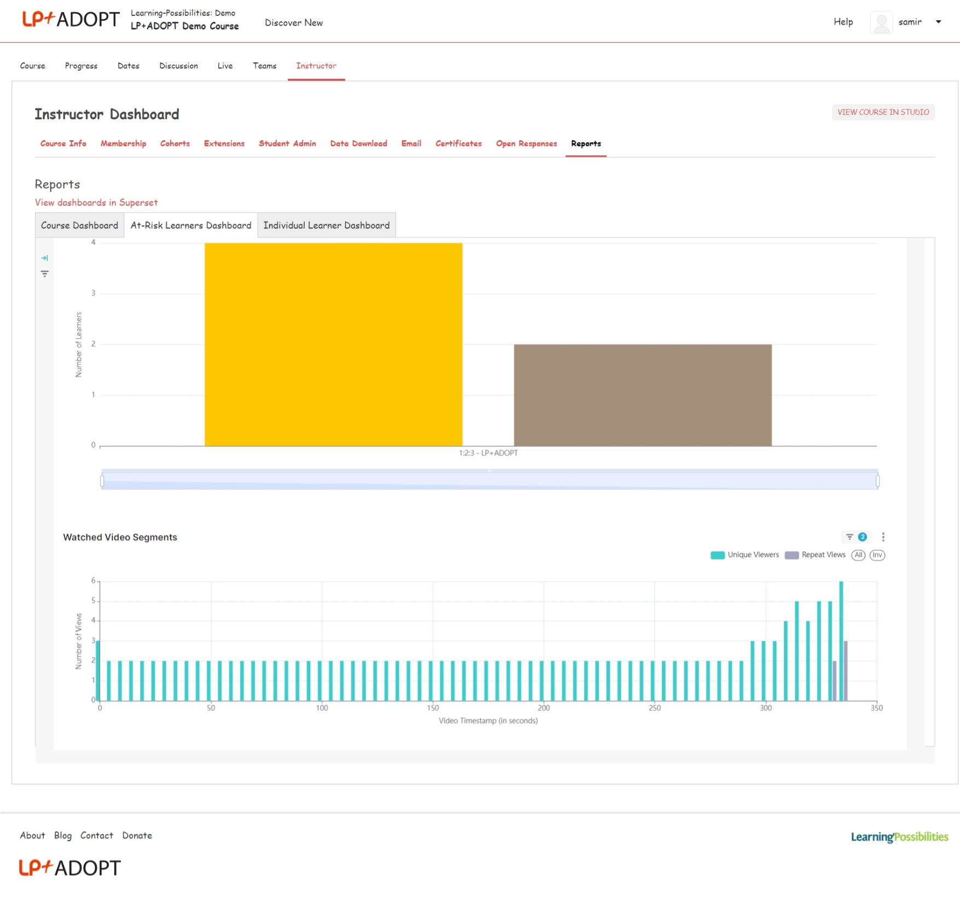The image size is (960, 906).
Task: Go to Cohorts section
Action: click(175, 143)
